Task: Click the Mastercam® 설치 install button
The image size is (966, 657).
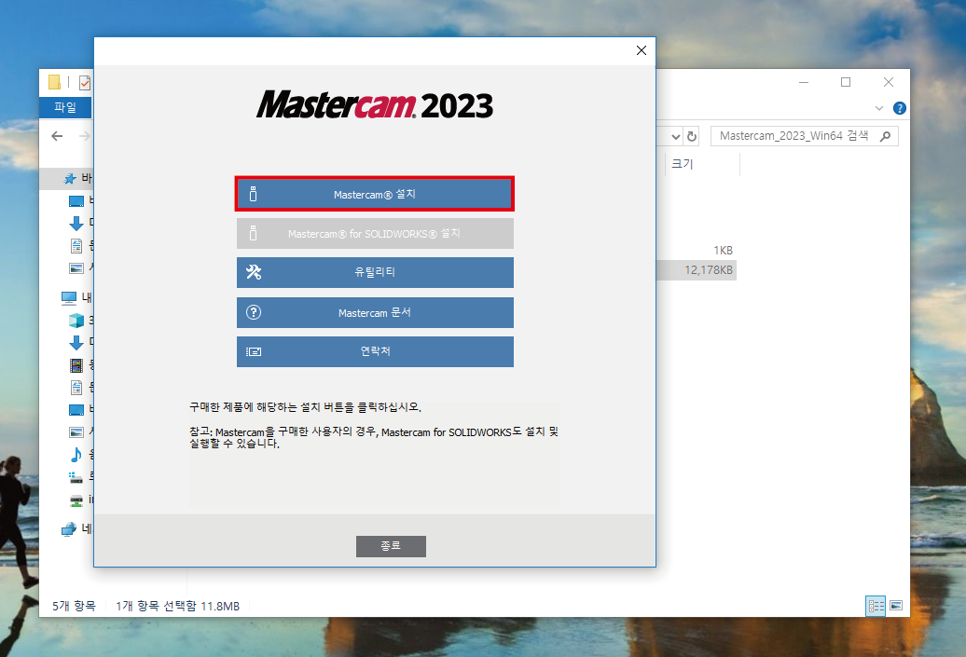Action: pos(375,194)
